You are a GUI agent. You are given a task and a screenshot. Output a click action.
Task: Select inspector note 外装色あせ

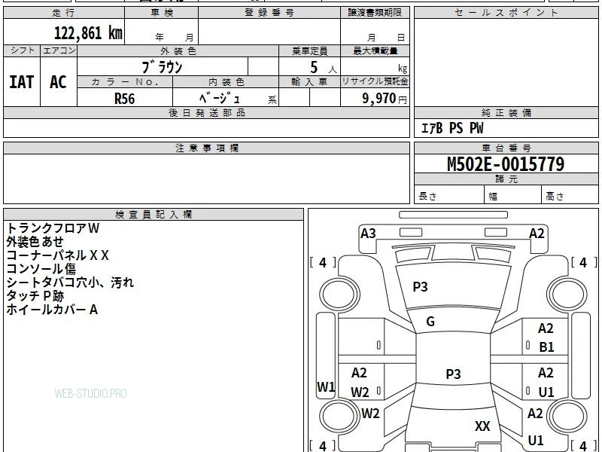[35, 242]
